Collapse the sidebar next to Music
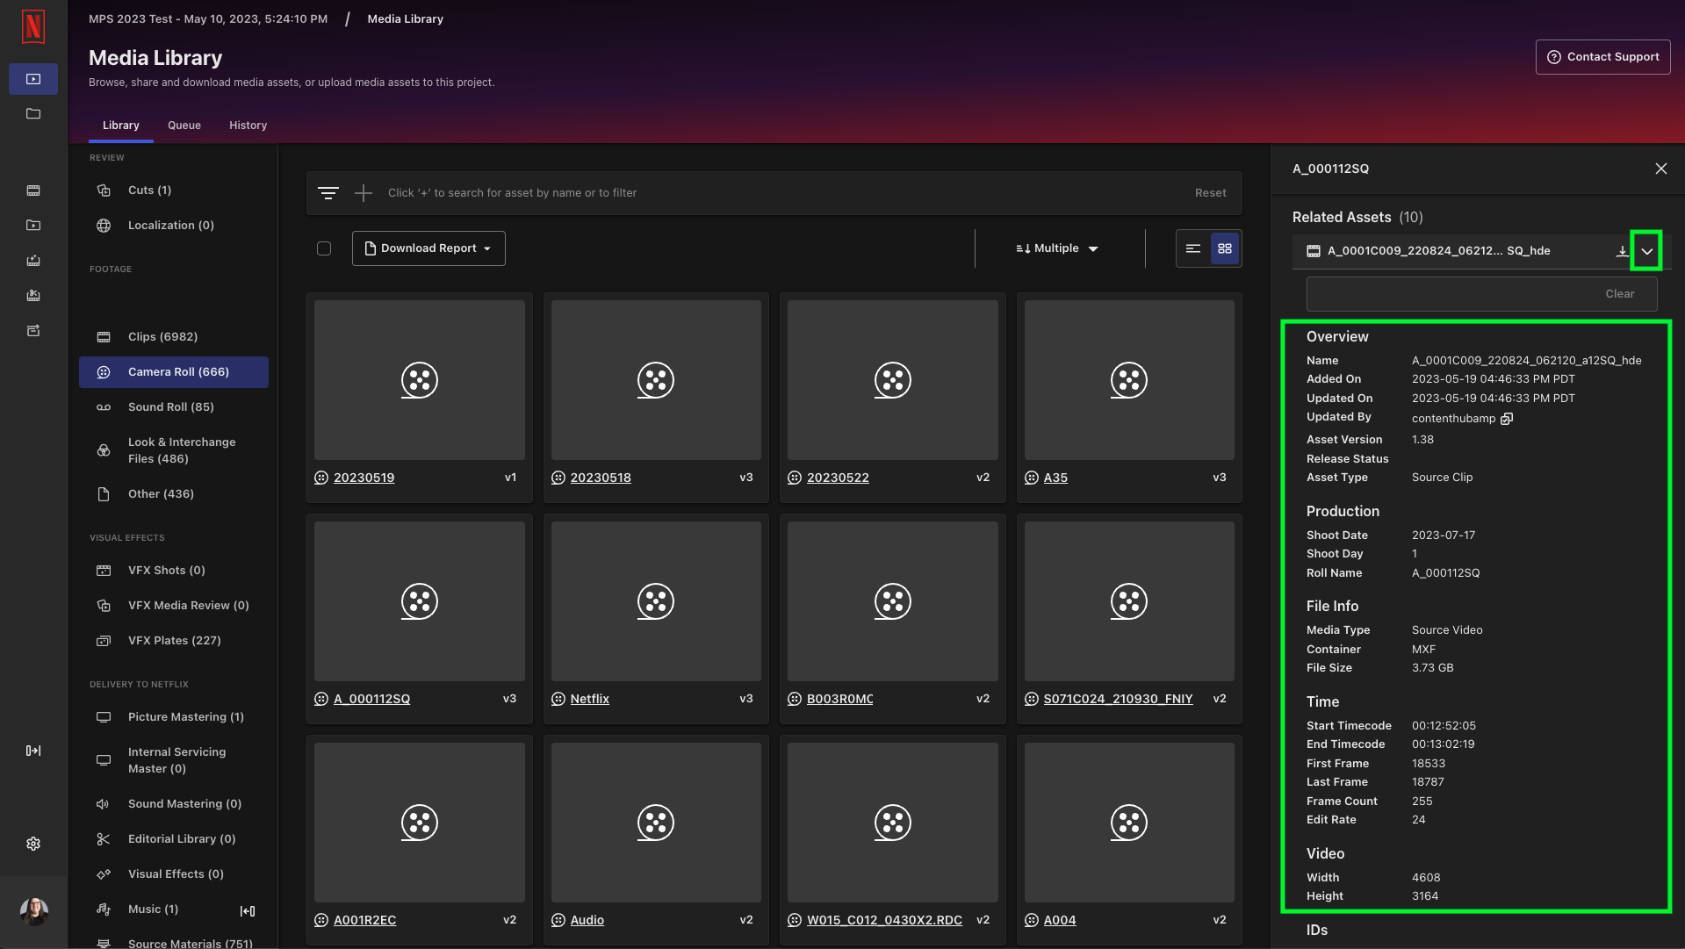Screen dimensions: 1685x949 tap(248, 911)
